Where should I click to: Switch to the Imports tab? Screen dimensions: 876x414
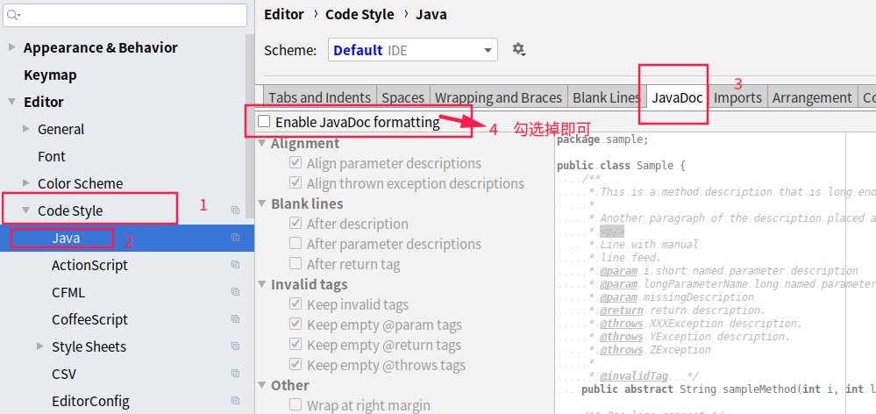[738, 97]
